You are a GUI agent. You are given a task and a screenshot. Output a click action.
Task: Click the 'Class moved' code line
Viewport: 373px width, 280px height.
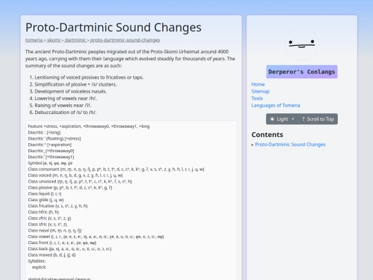(52, 255)
